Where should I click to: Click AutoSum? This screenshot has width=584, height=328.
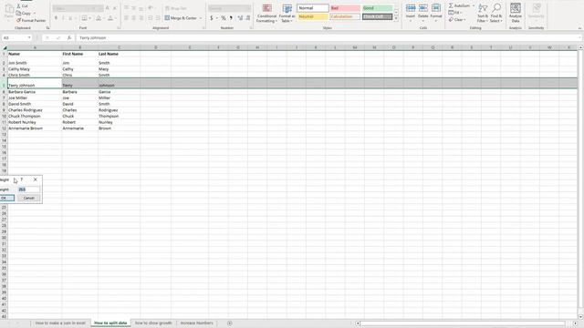pyautogui.click(x=460, y=6)
